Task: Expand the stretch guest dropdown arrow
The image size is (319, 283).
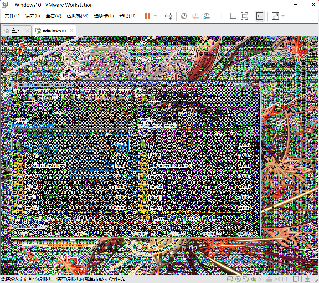Action: 283,16
